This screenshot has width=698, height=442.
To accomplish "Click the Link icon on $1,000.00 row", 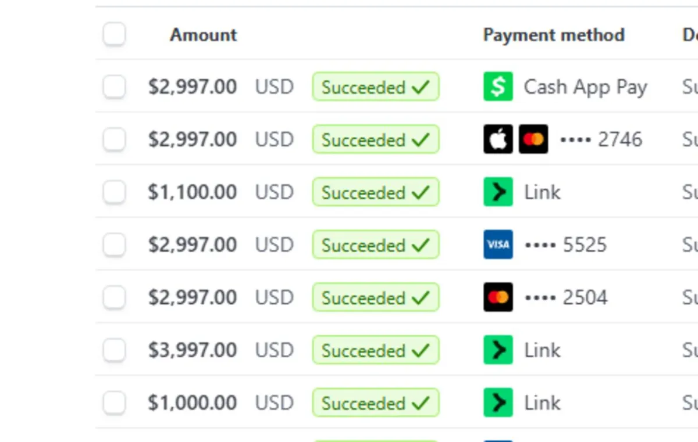I will tap(498, 403).
